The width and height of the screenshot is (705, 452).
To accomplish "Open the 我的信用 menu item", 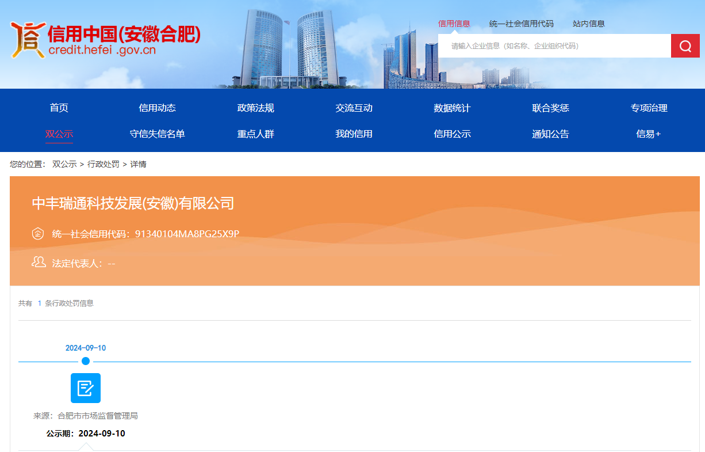I will click(354, 134).
